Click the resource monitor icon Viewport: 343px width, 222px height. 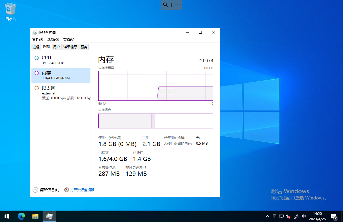click(x=67, y=190)
